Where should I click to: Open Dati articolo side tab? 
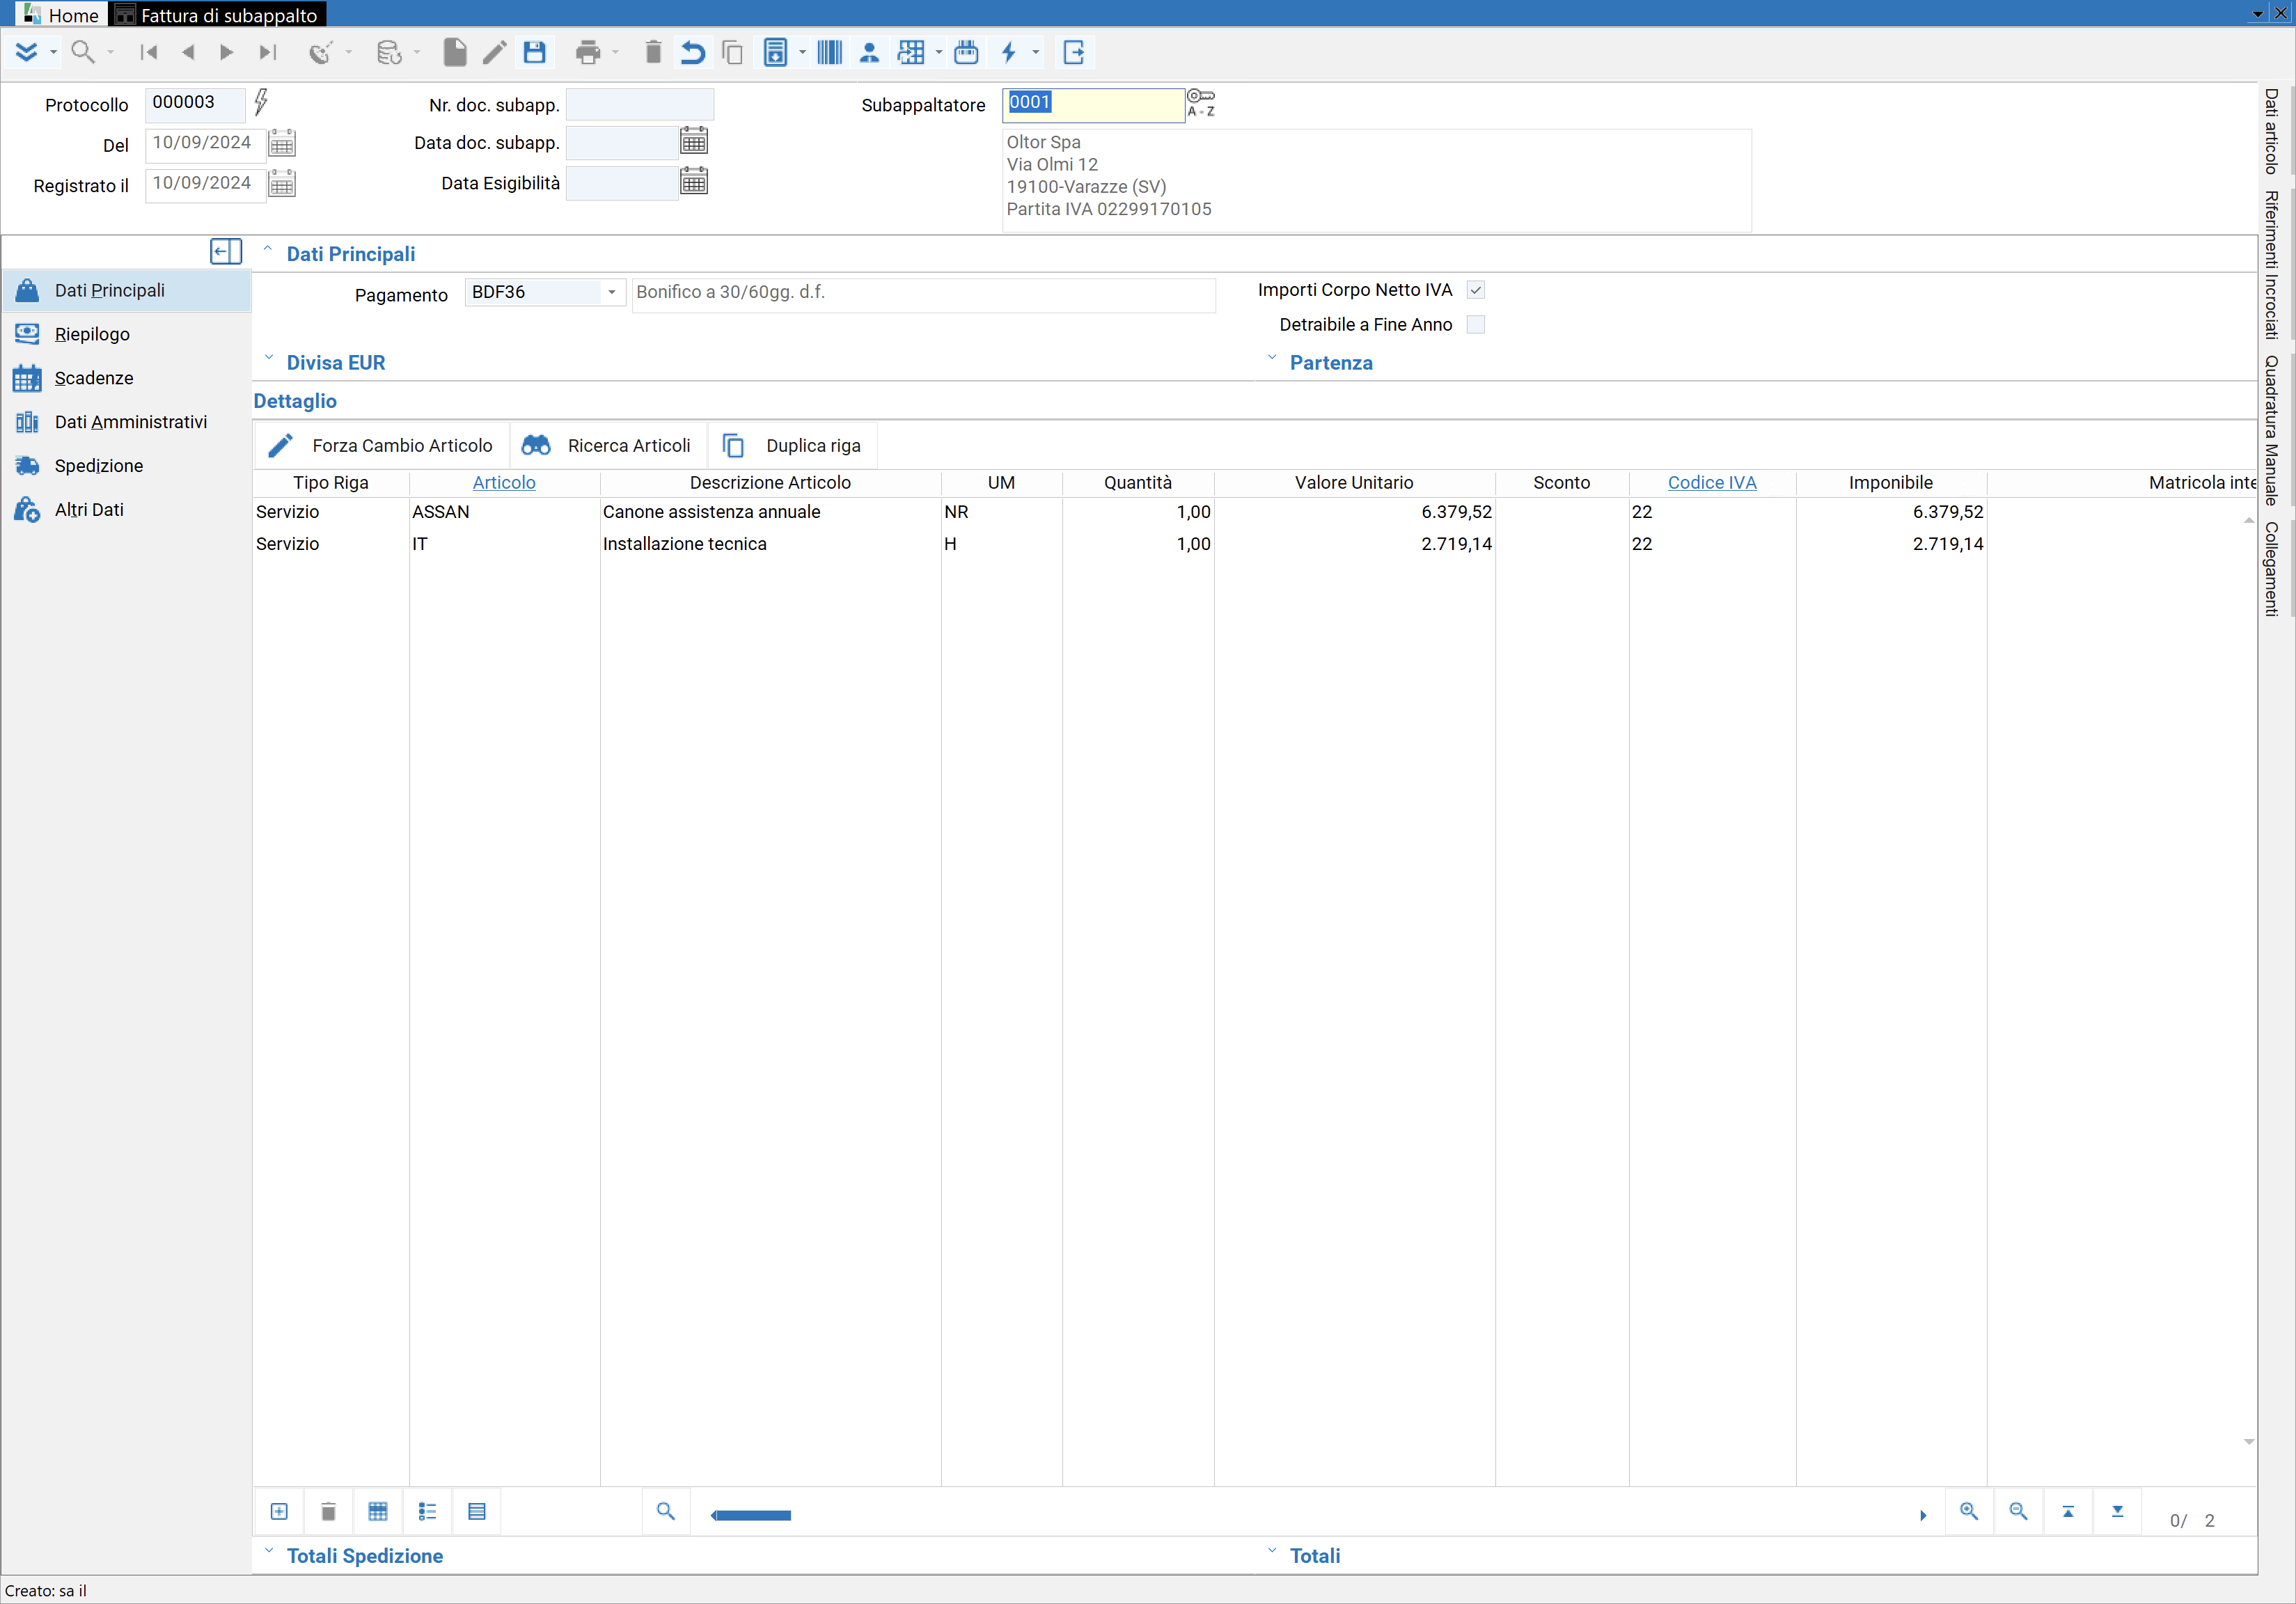tap(2272, 132)
